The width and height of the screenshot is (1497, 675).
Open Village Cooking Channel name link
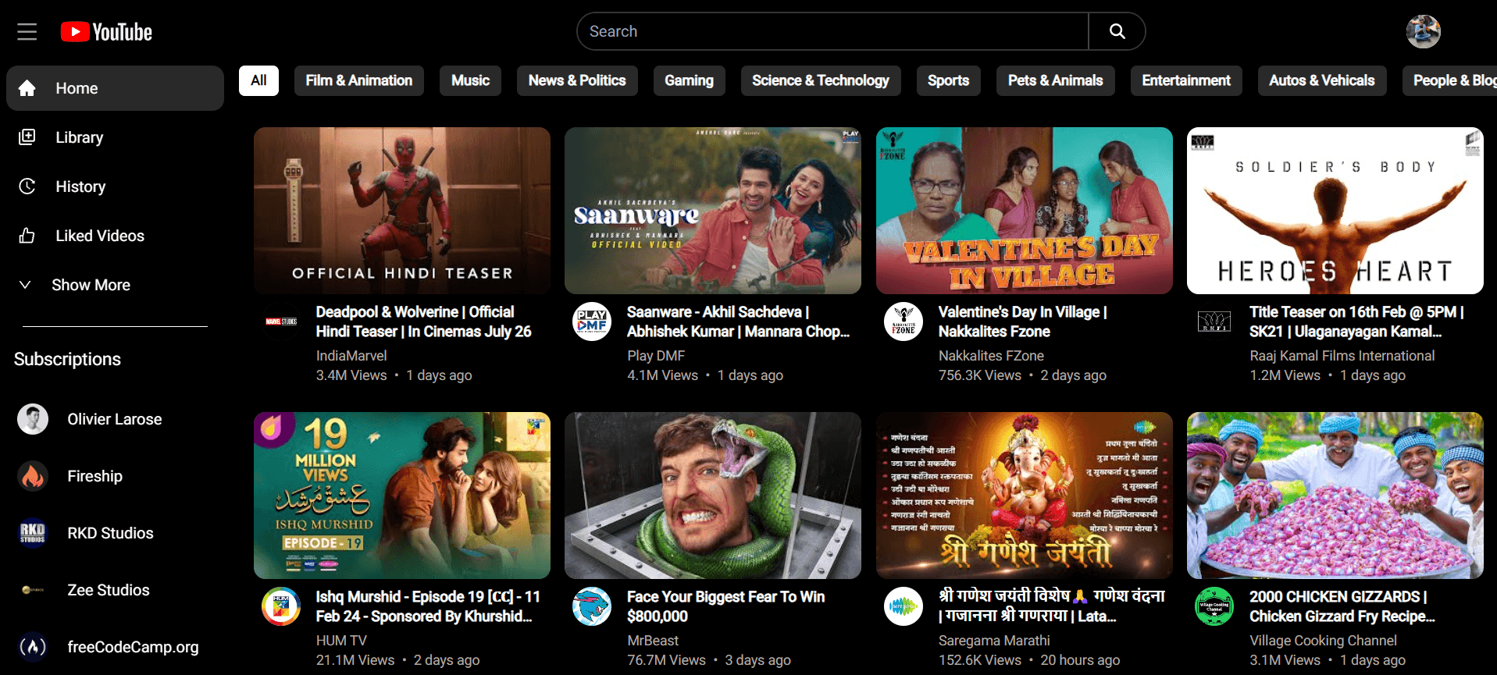[x=1323, y=641]
